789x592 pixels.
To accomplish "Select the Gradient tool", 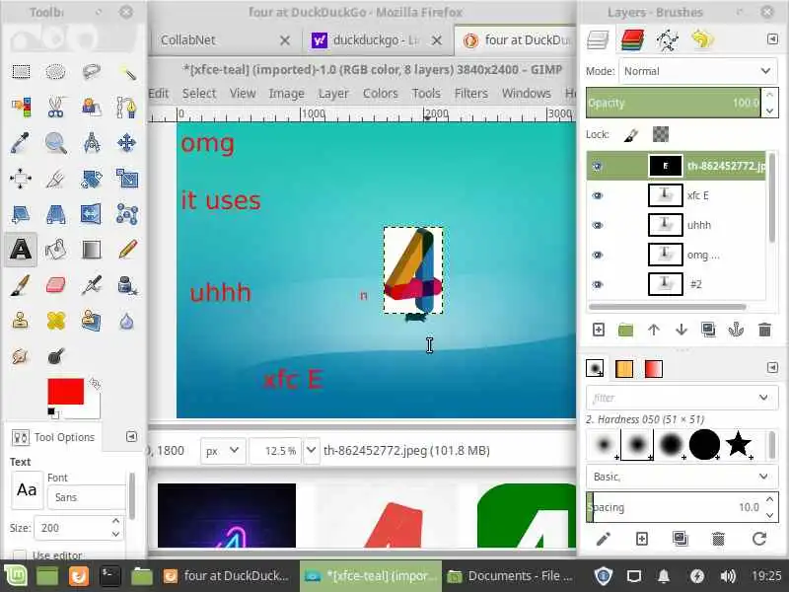I will (91, 250).
